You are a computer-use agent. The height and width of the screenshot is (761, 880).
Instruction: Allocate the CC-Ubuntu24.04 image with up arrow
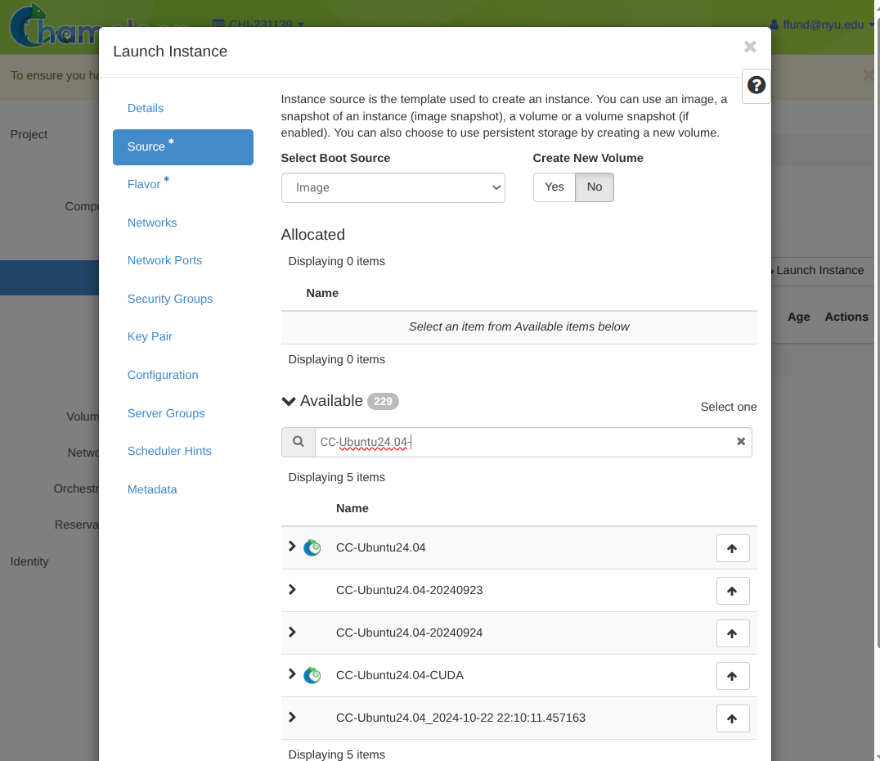point(732,548)
